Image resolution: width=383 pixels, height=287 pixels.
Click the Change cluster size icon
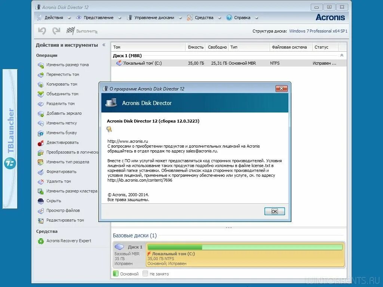pos(40,191)
